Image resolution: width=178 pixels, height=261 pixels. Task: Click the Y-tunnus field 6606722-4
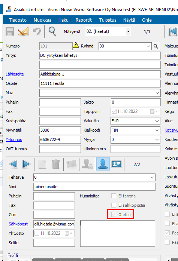click(60, 139)
